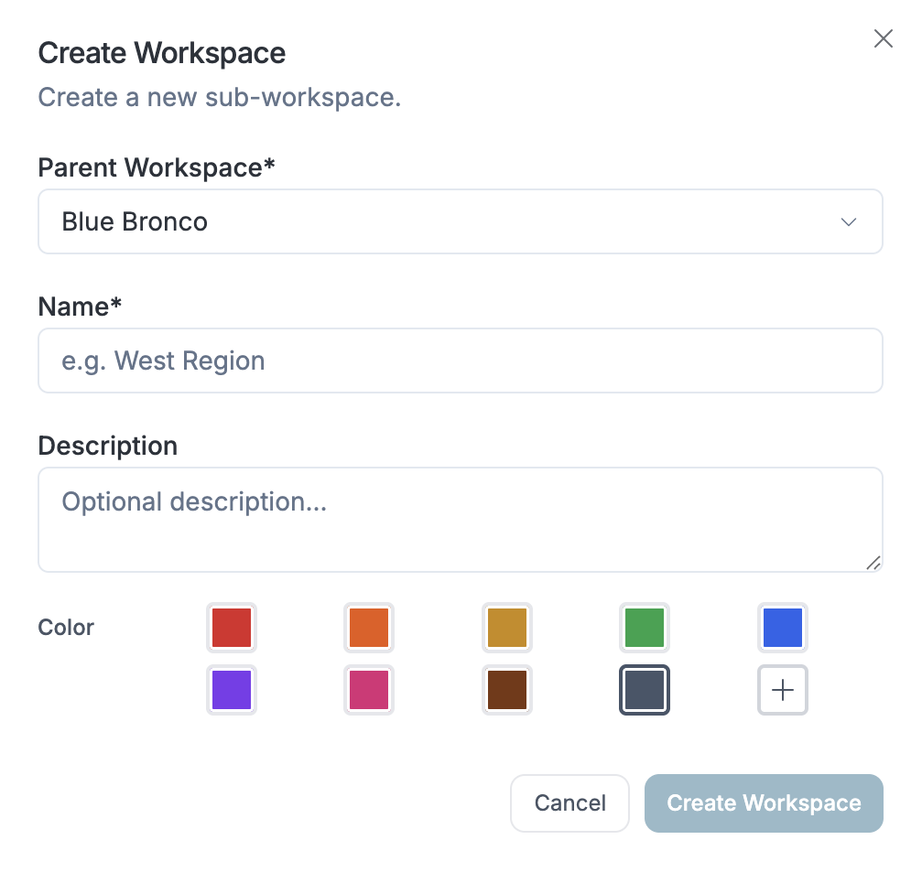The width and height of the screenshot is (922, 872).
Task: Click the Name input field
Action: point(461,361)
